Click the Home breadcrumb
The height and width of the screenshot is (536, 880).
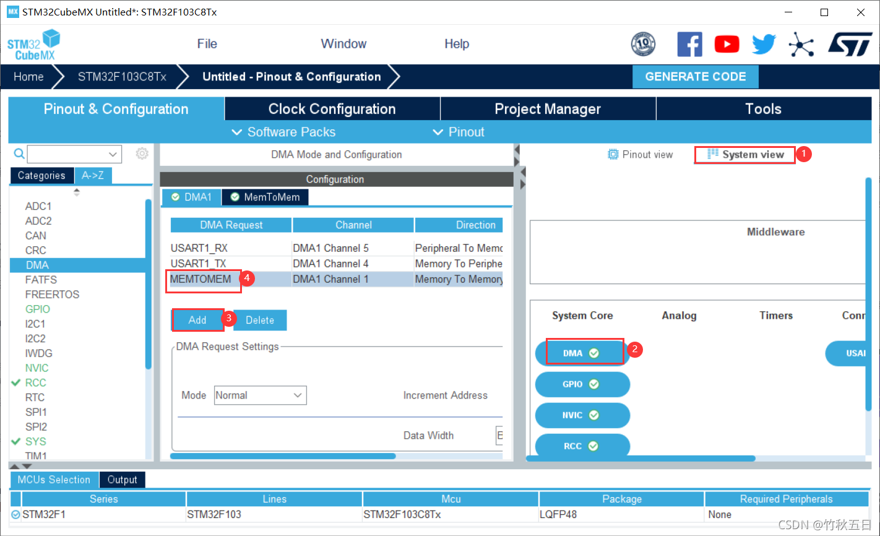(28, 77)
